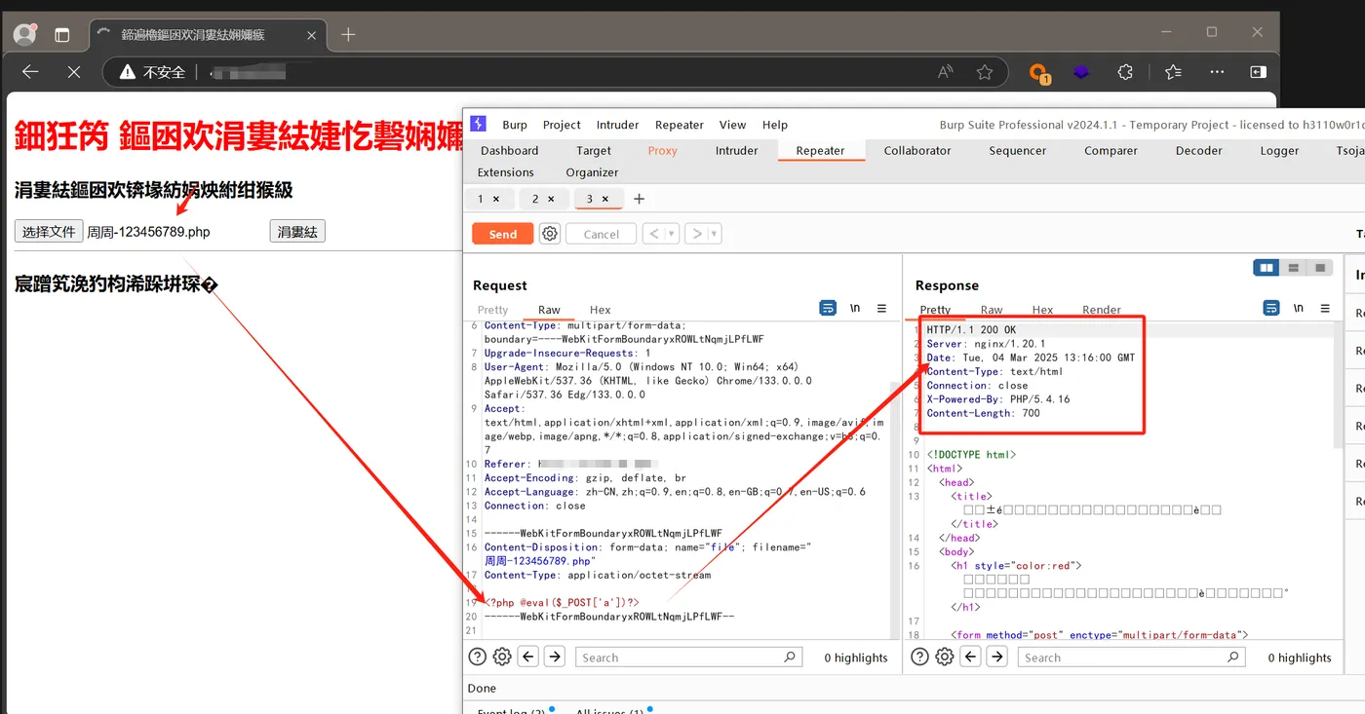Viewport: 1365px width, 714px height.
Task: Switch to the Proxy tab
Action: click(662, 150)
